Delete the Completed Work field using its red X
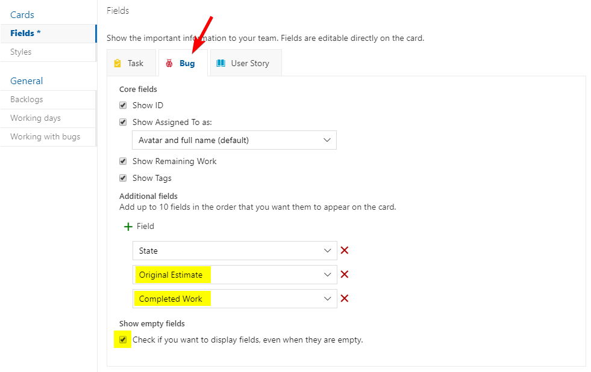The width and height of the screenshot is (591, 372). coord(345,298)
